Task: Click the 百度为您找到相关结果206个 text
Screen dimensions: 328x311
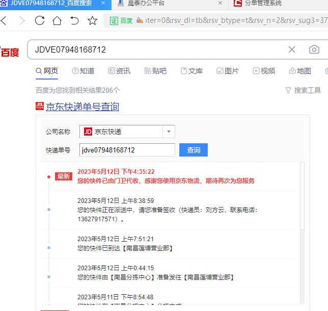Action: coord(77,90)
